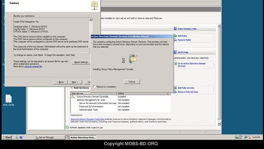Click Next in the Summary wizard
The image size is (264, 149).
[75, 82]
